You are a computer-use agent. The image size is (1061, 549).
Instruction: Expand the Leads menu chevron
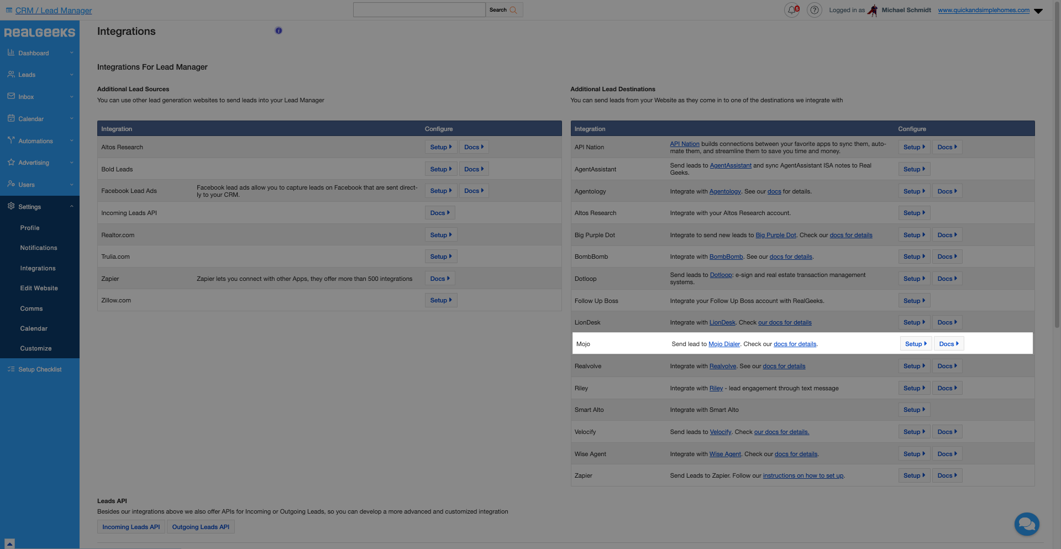pos(72,75)
